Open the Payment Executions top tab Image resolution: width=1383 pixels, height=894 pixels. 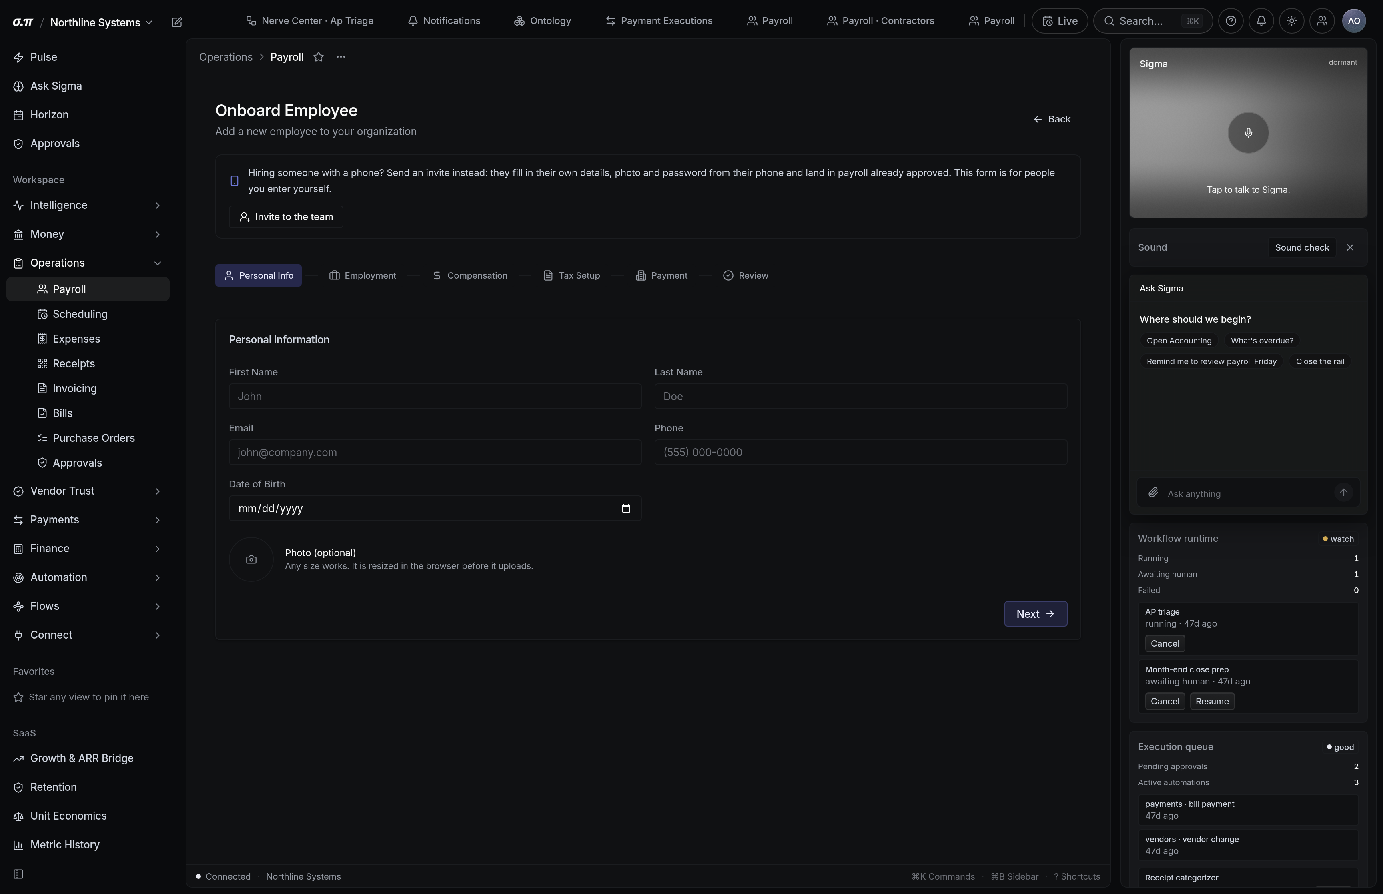659,21
